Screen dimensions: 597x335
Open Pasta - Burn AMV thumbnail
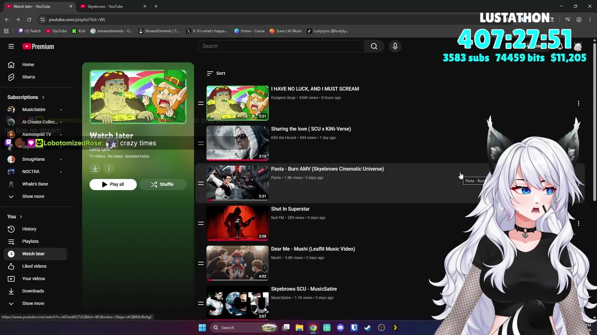pos(237,183)
